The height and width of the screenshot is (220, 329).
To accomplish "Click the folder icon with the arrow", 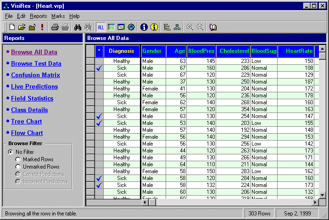I will pos(32,27).
